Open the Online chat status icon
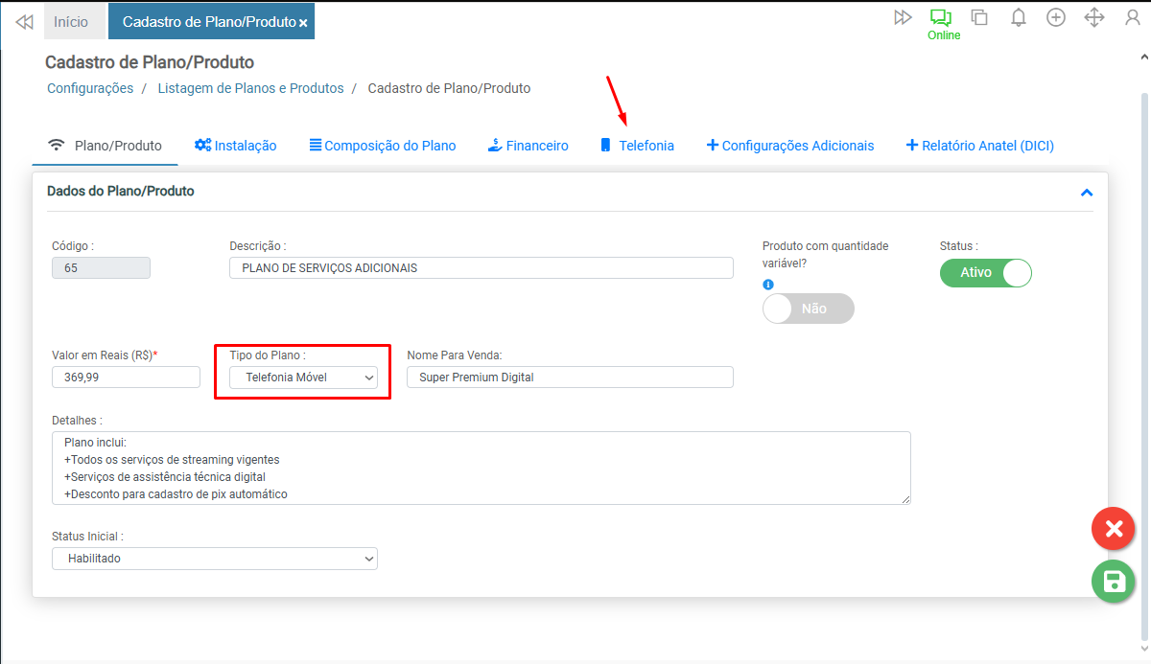1151x664 pixels. click(940, 17)
